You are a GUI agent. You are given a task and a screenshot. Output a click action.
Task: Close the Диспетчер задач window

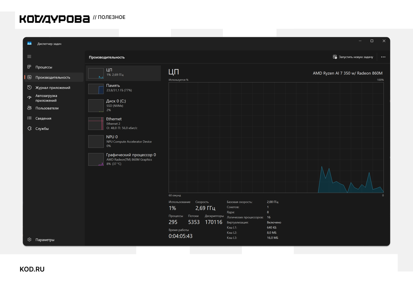[384, 41]
